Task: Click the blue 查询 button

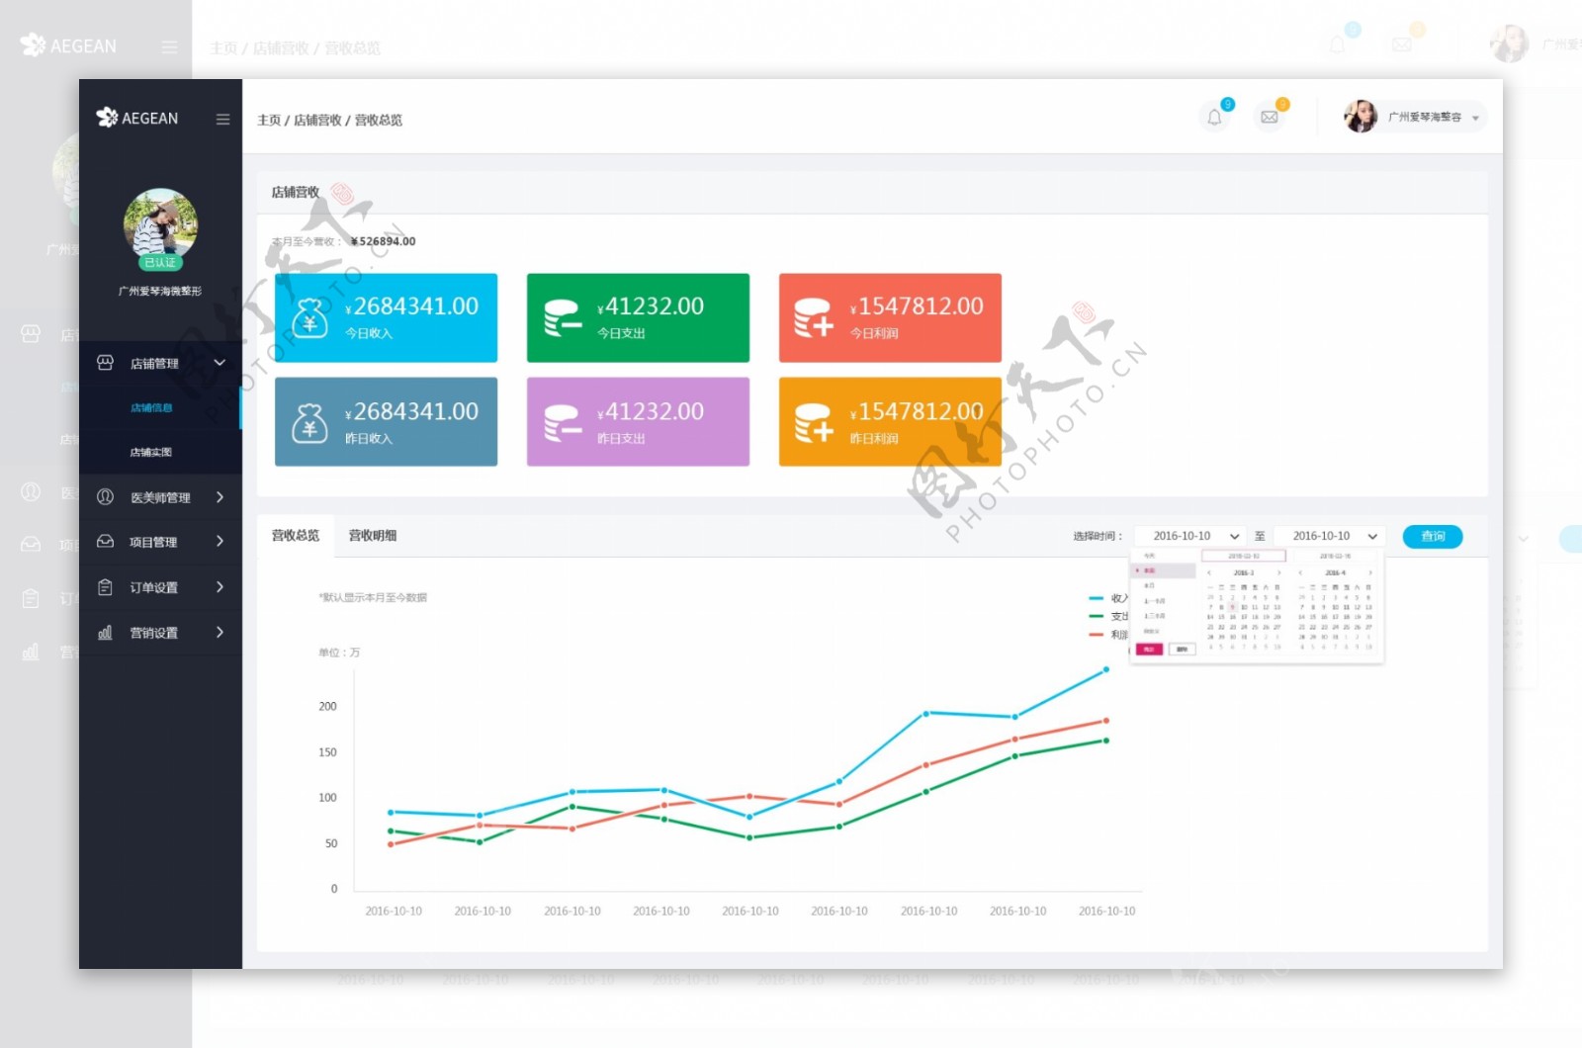Action: coord(1433,536)
